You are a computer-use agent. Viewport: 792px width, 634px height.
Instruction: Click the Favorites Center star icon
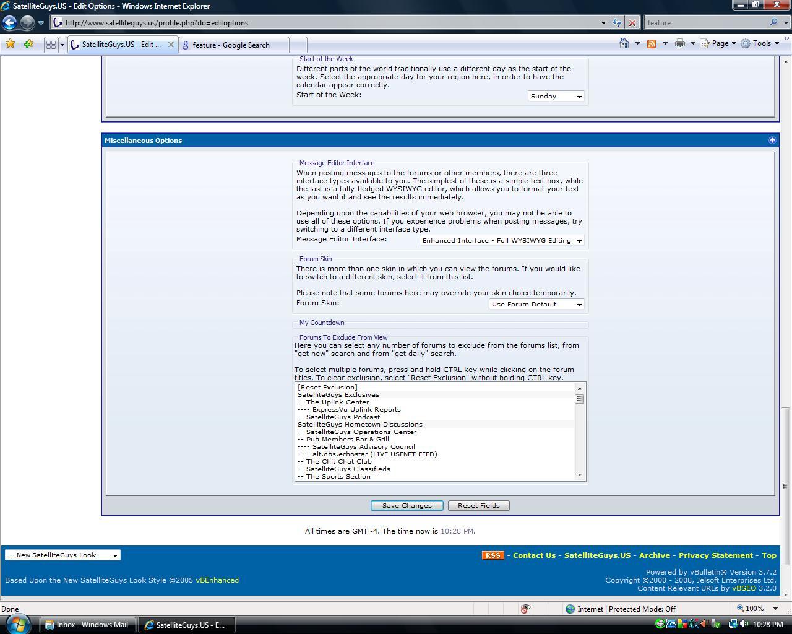[x=11, y=44]
